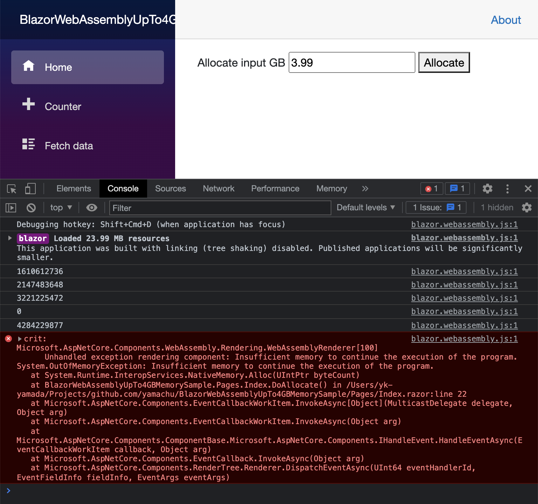538x504 pixels.
Task: Click the Counter plus icon
Action: pos(28,104)
